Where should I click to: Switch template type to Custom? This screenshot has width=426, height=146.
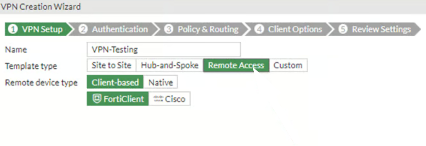click(x=288, y=66)
